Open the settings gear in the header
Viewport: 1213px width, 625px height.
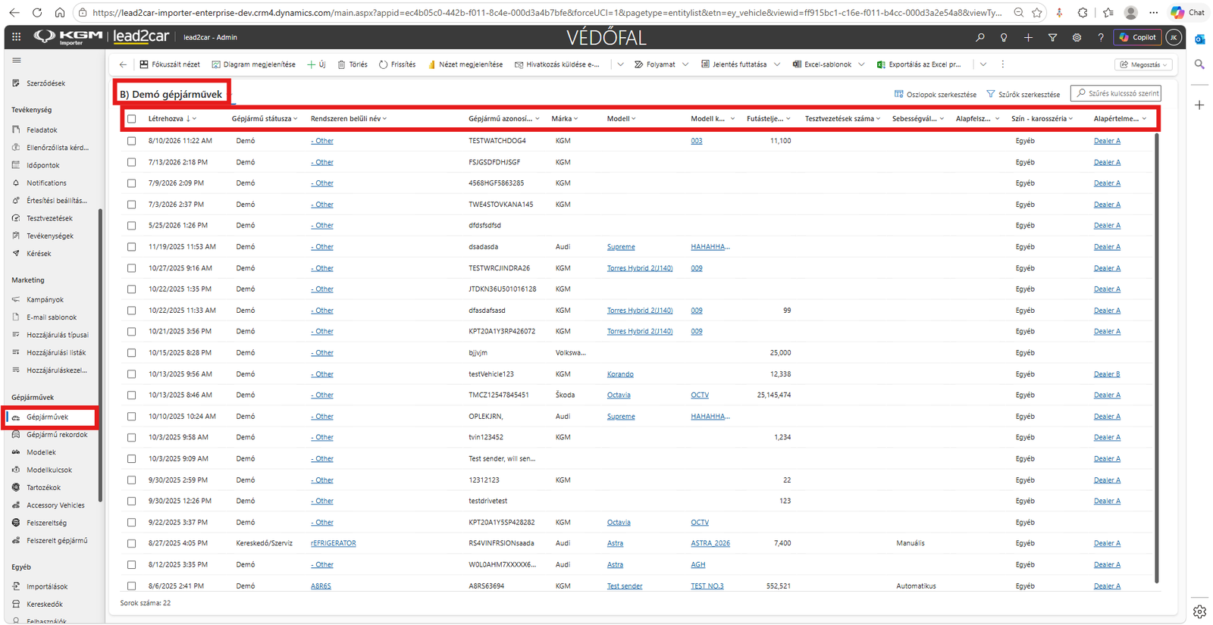[1077, 37]
